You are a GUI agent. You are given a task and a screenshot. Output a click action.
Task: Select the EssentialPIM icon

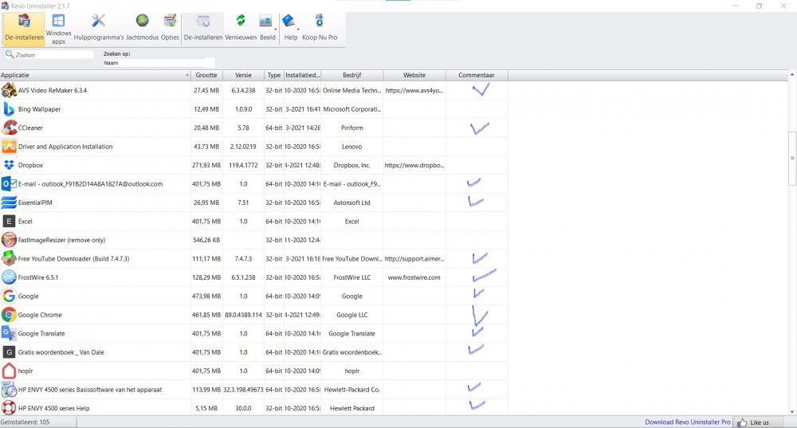(9, 202)
